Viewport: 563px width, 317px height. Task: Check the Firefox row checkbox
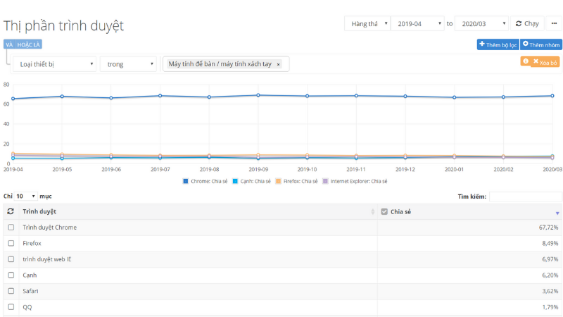[11, 243]
